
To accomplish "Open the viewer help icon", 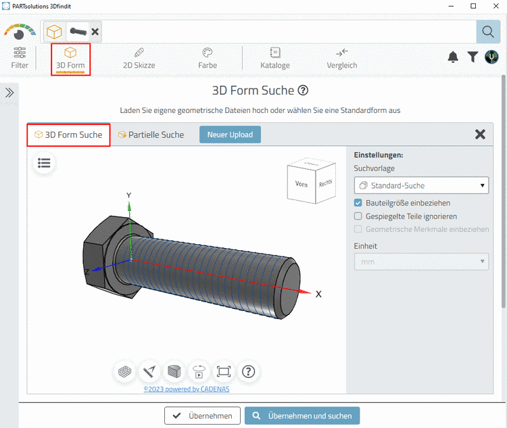I will (x=248, y=372).
